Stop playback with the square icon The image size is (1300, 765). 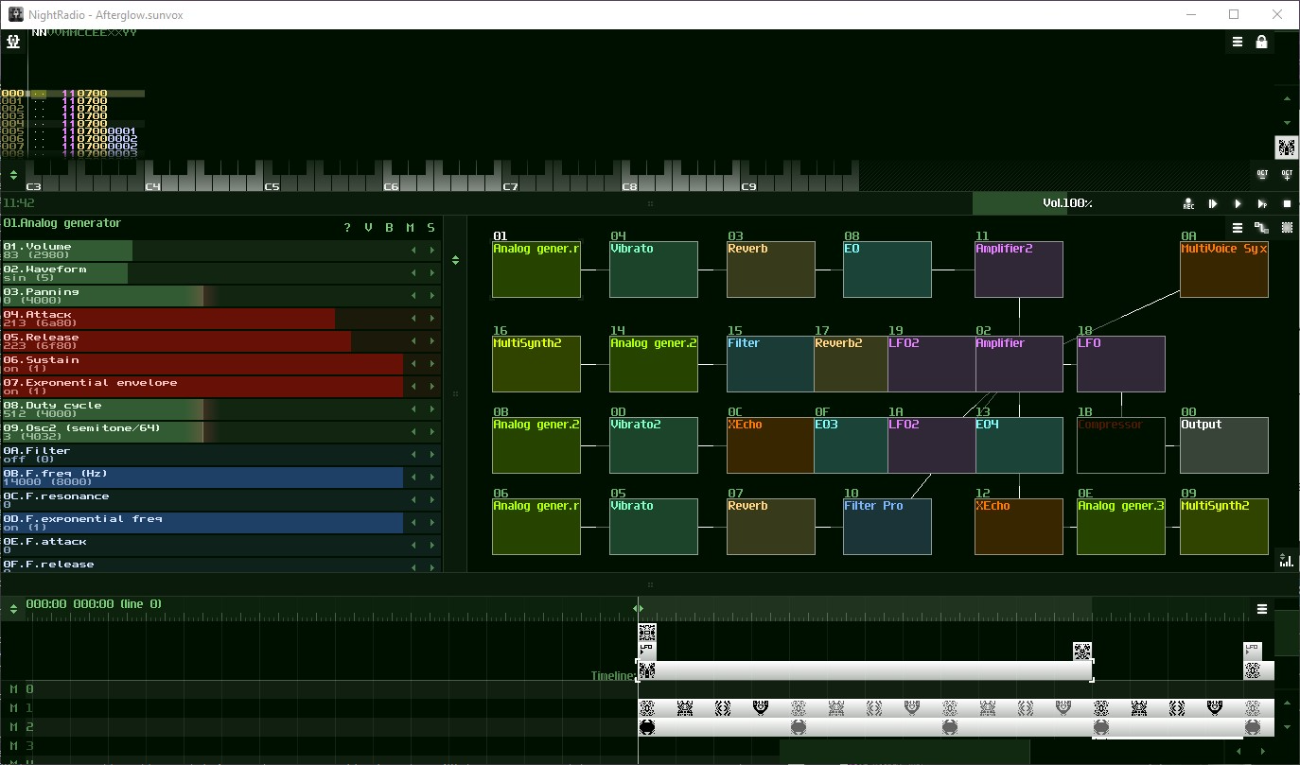coord(1287,203)
